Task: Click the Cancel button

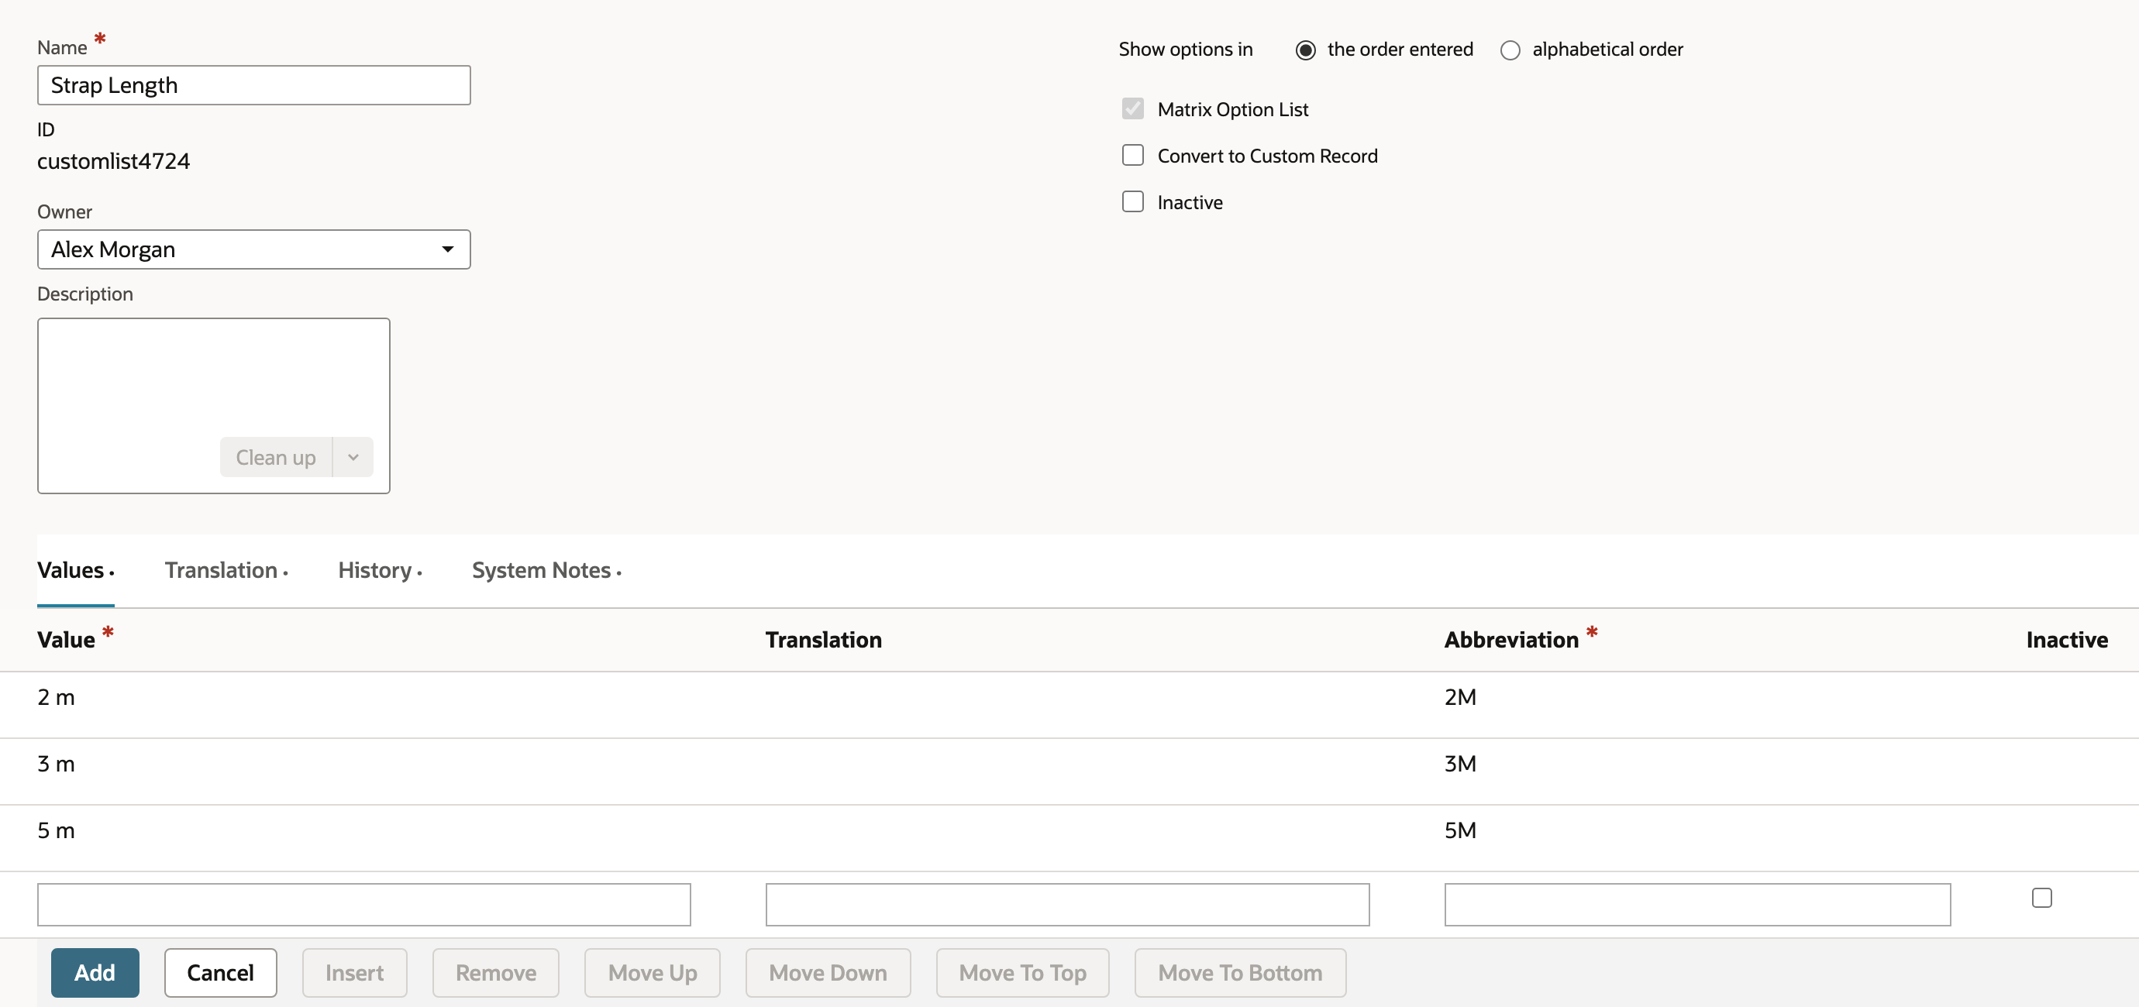Action: coord(220,973)
